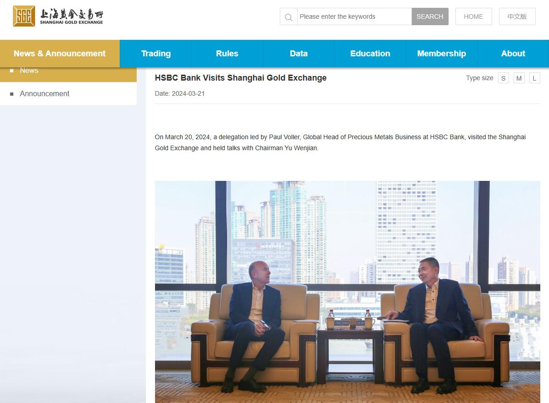The height and width of the screenshot is (403, 549).
Task: Click the Announcement bullet icon in sidebar
Action: click(x=12, y=94)
